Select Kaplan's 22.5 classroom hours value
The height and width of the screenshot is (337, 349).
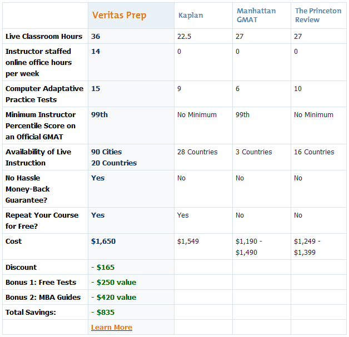click(184, 37)
